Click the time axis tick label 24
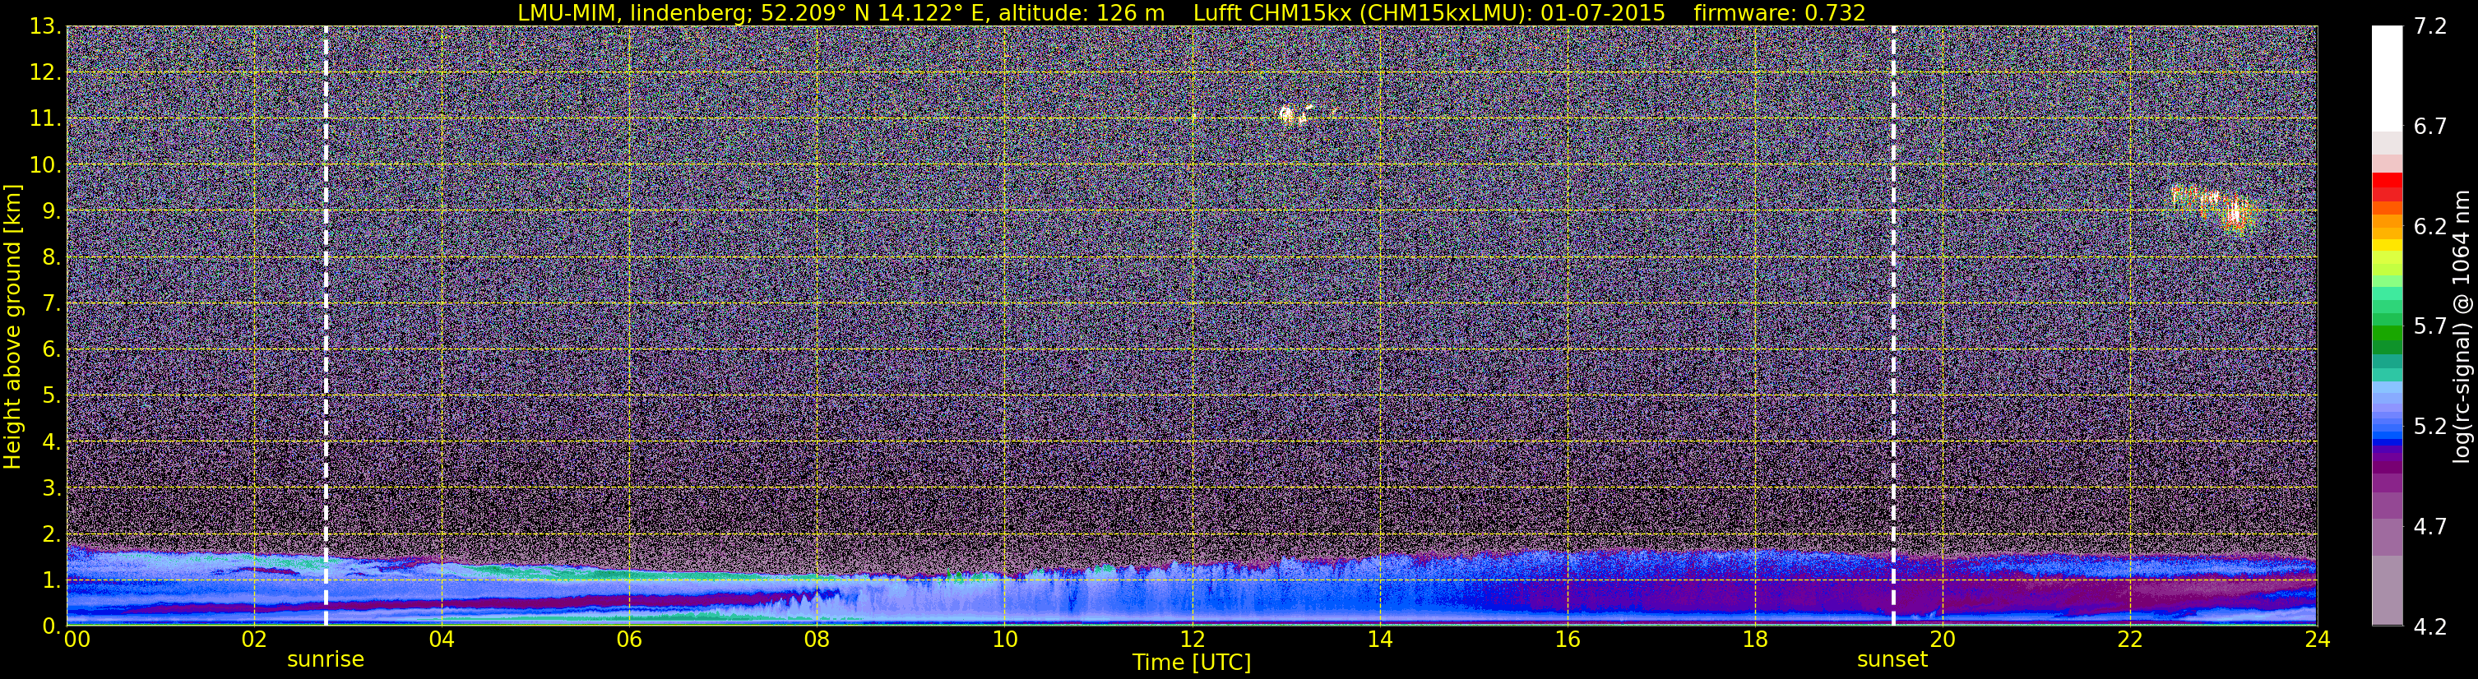The image size is (2478, 679). pos(2318,640)
